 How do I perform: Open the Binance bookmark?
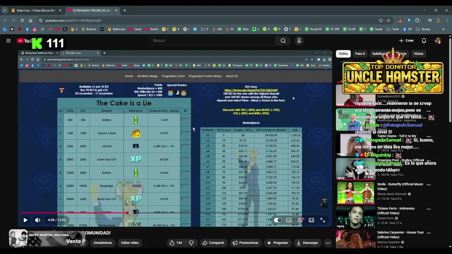pos(89,29)
